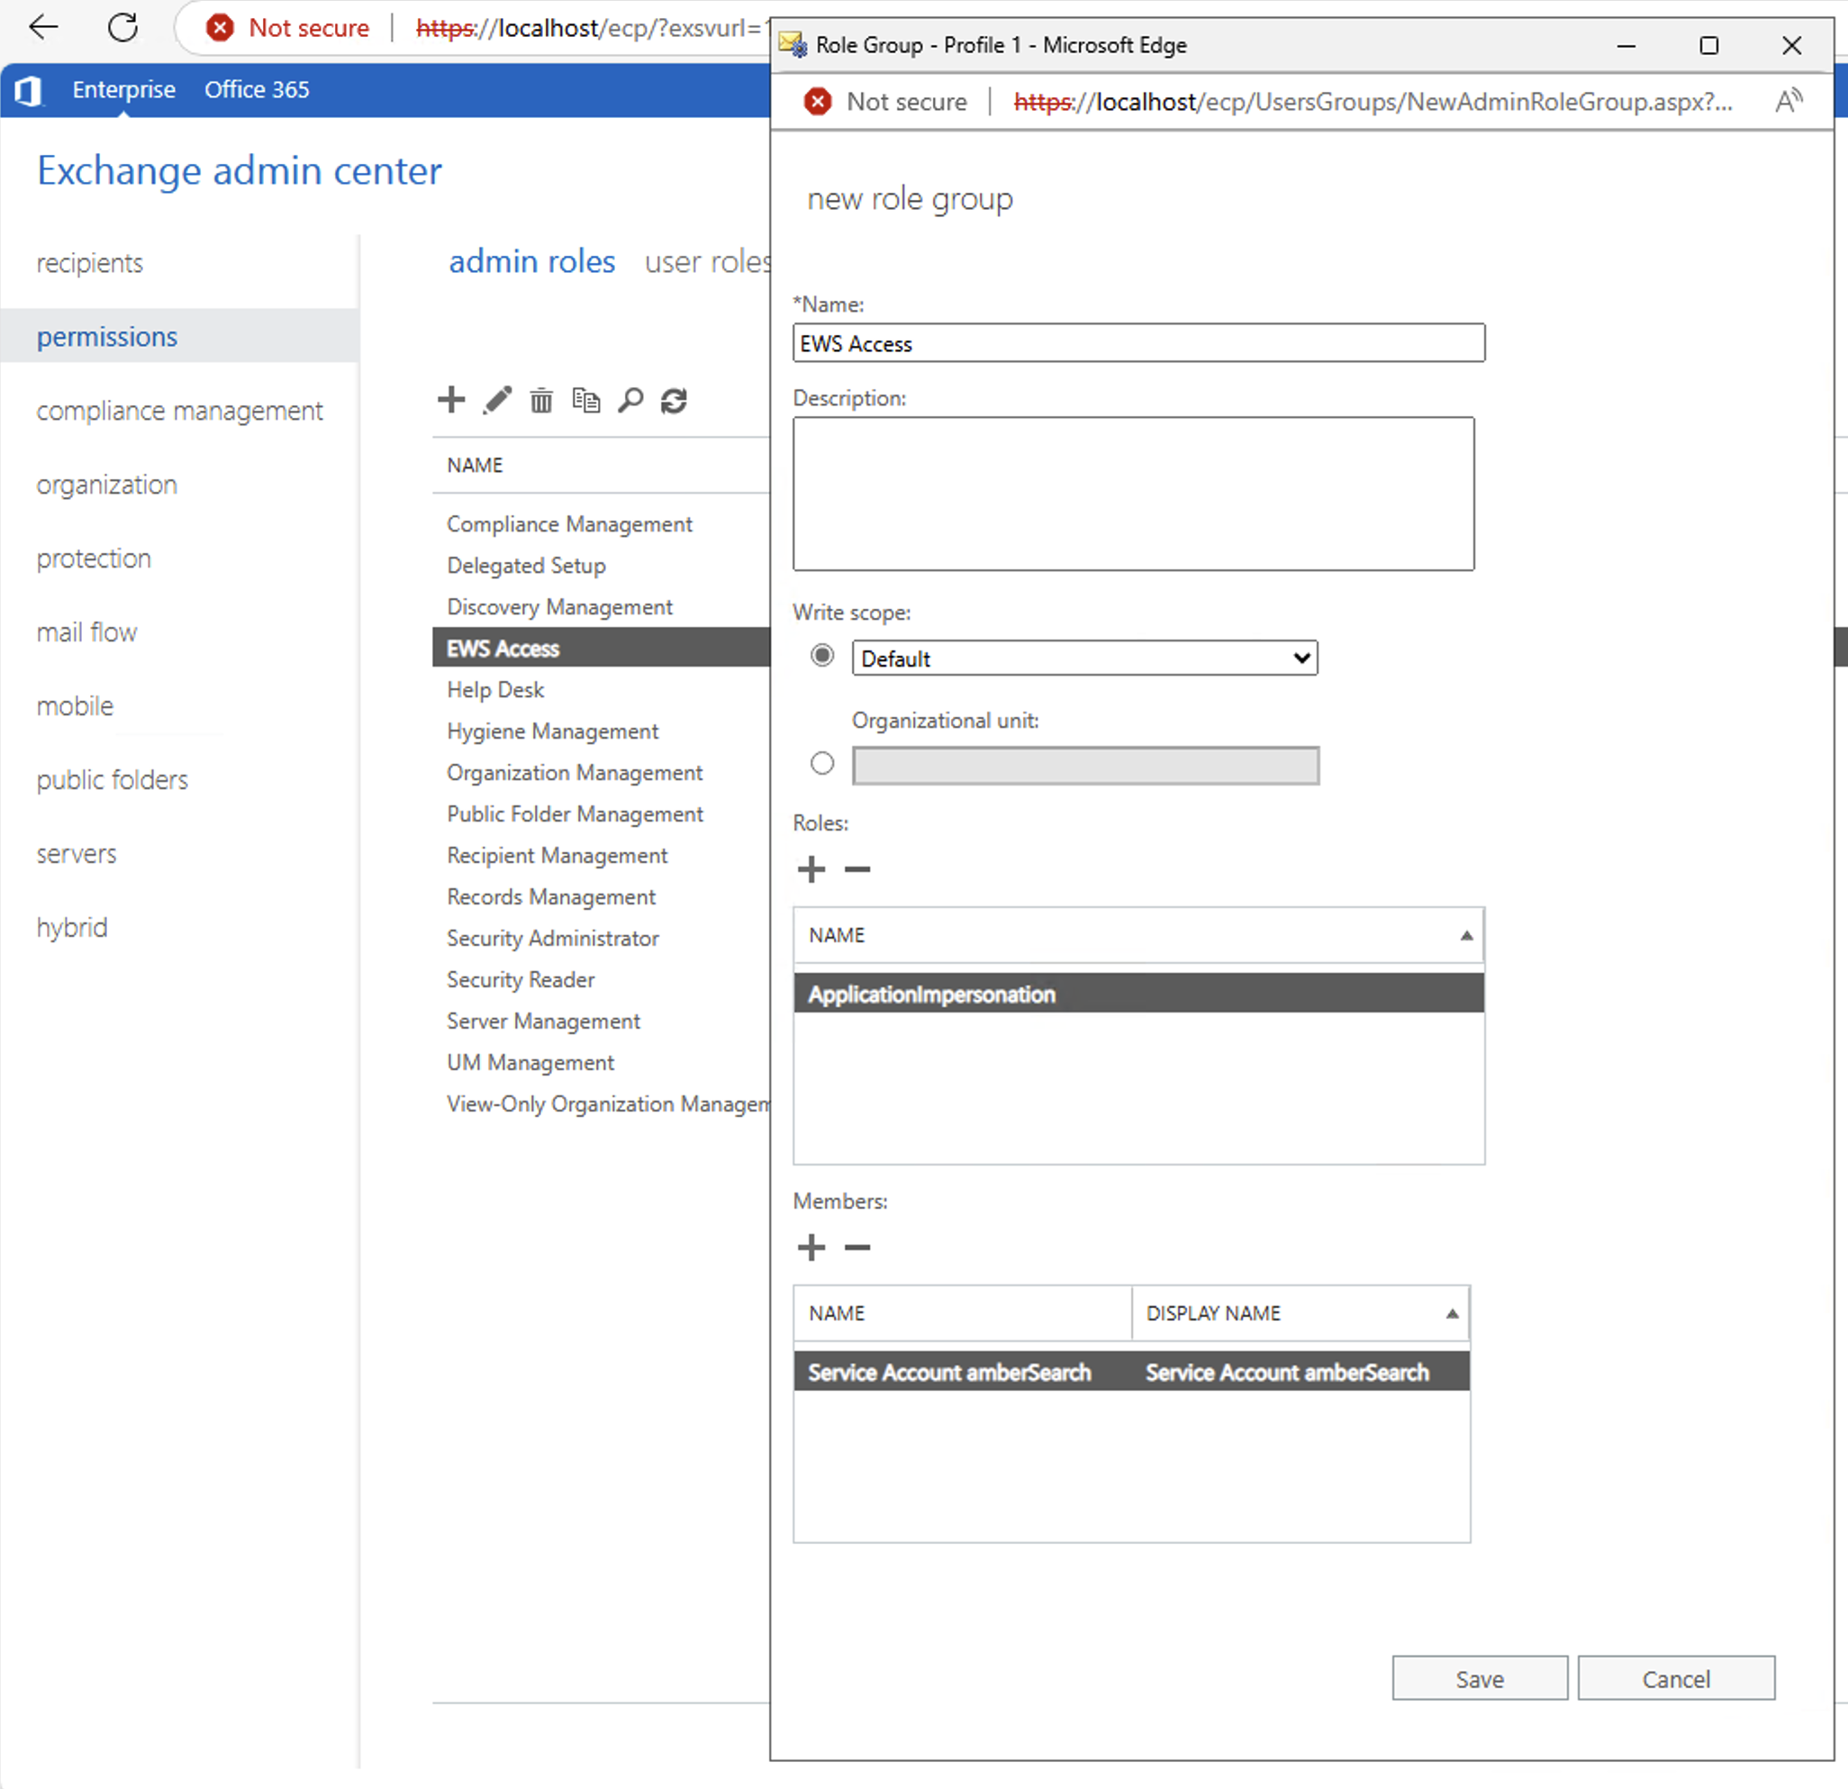Select Delegated Setup role group
This screenshot has height=1789, width=1848.
coord(526,566)
